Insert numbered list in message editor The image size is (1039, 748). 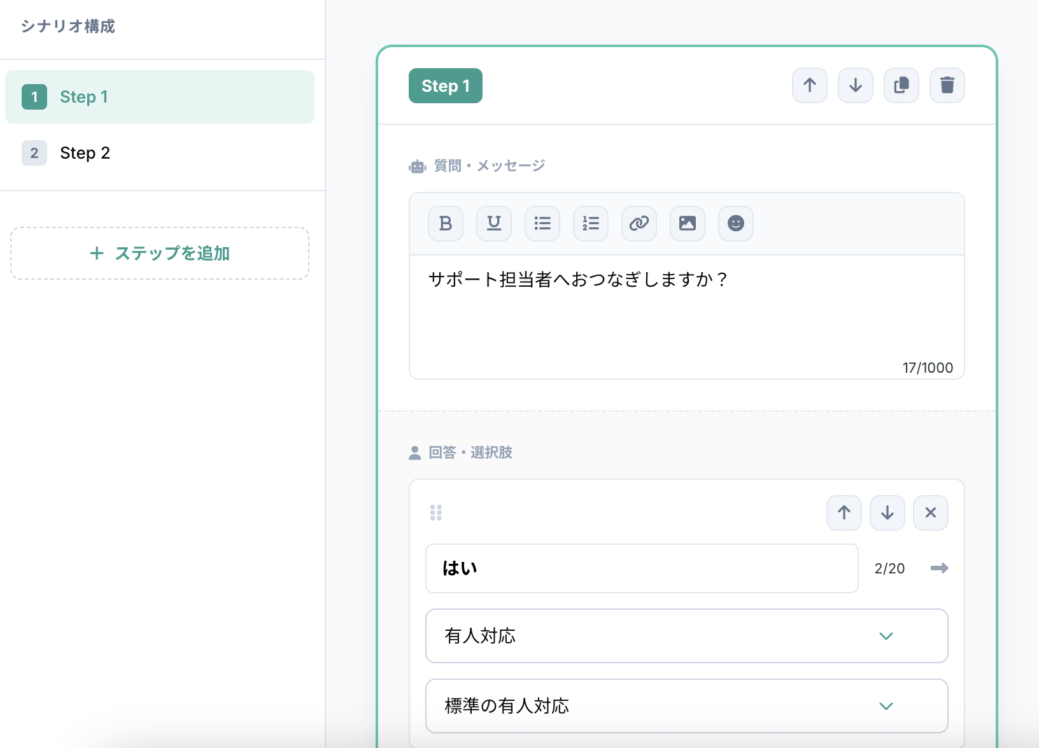(591, 224)
